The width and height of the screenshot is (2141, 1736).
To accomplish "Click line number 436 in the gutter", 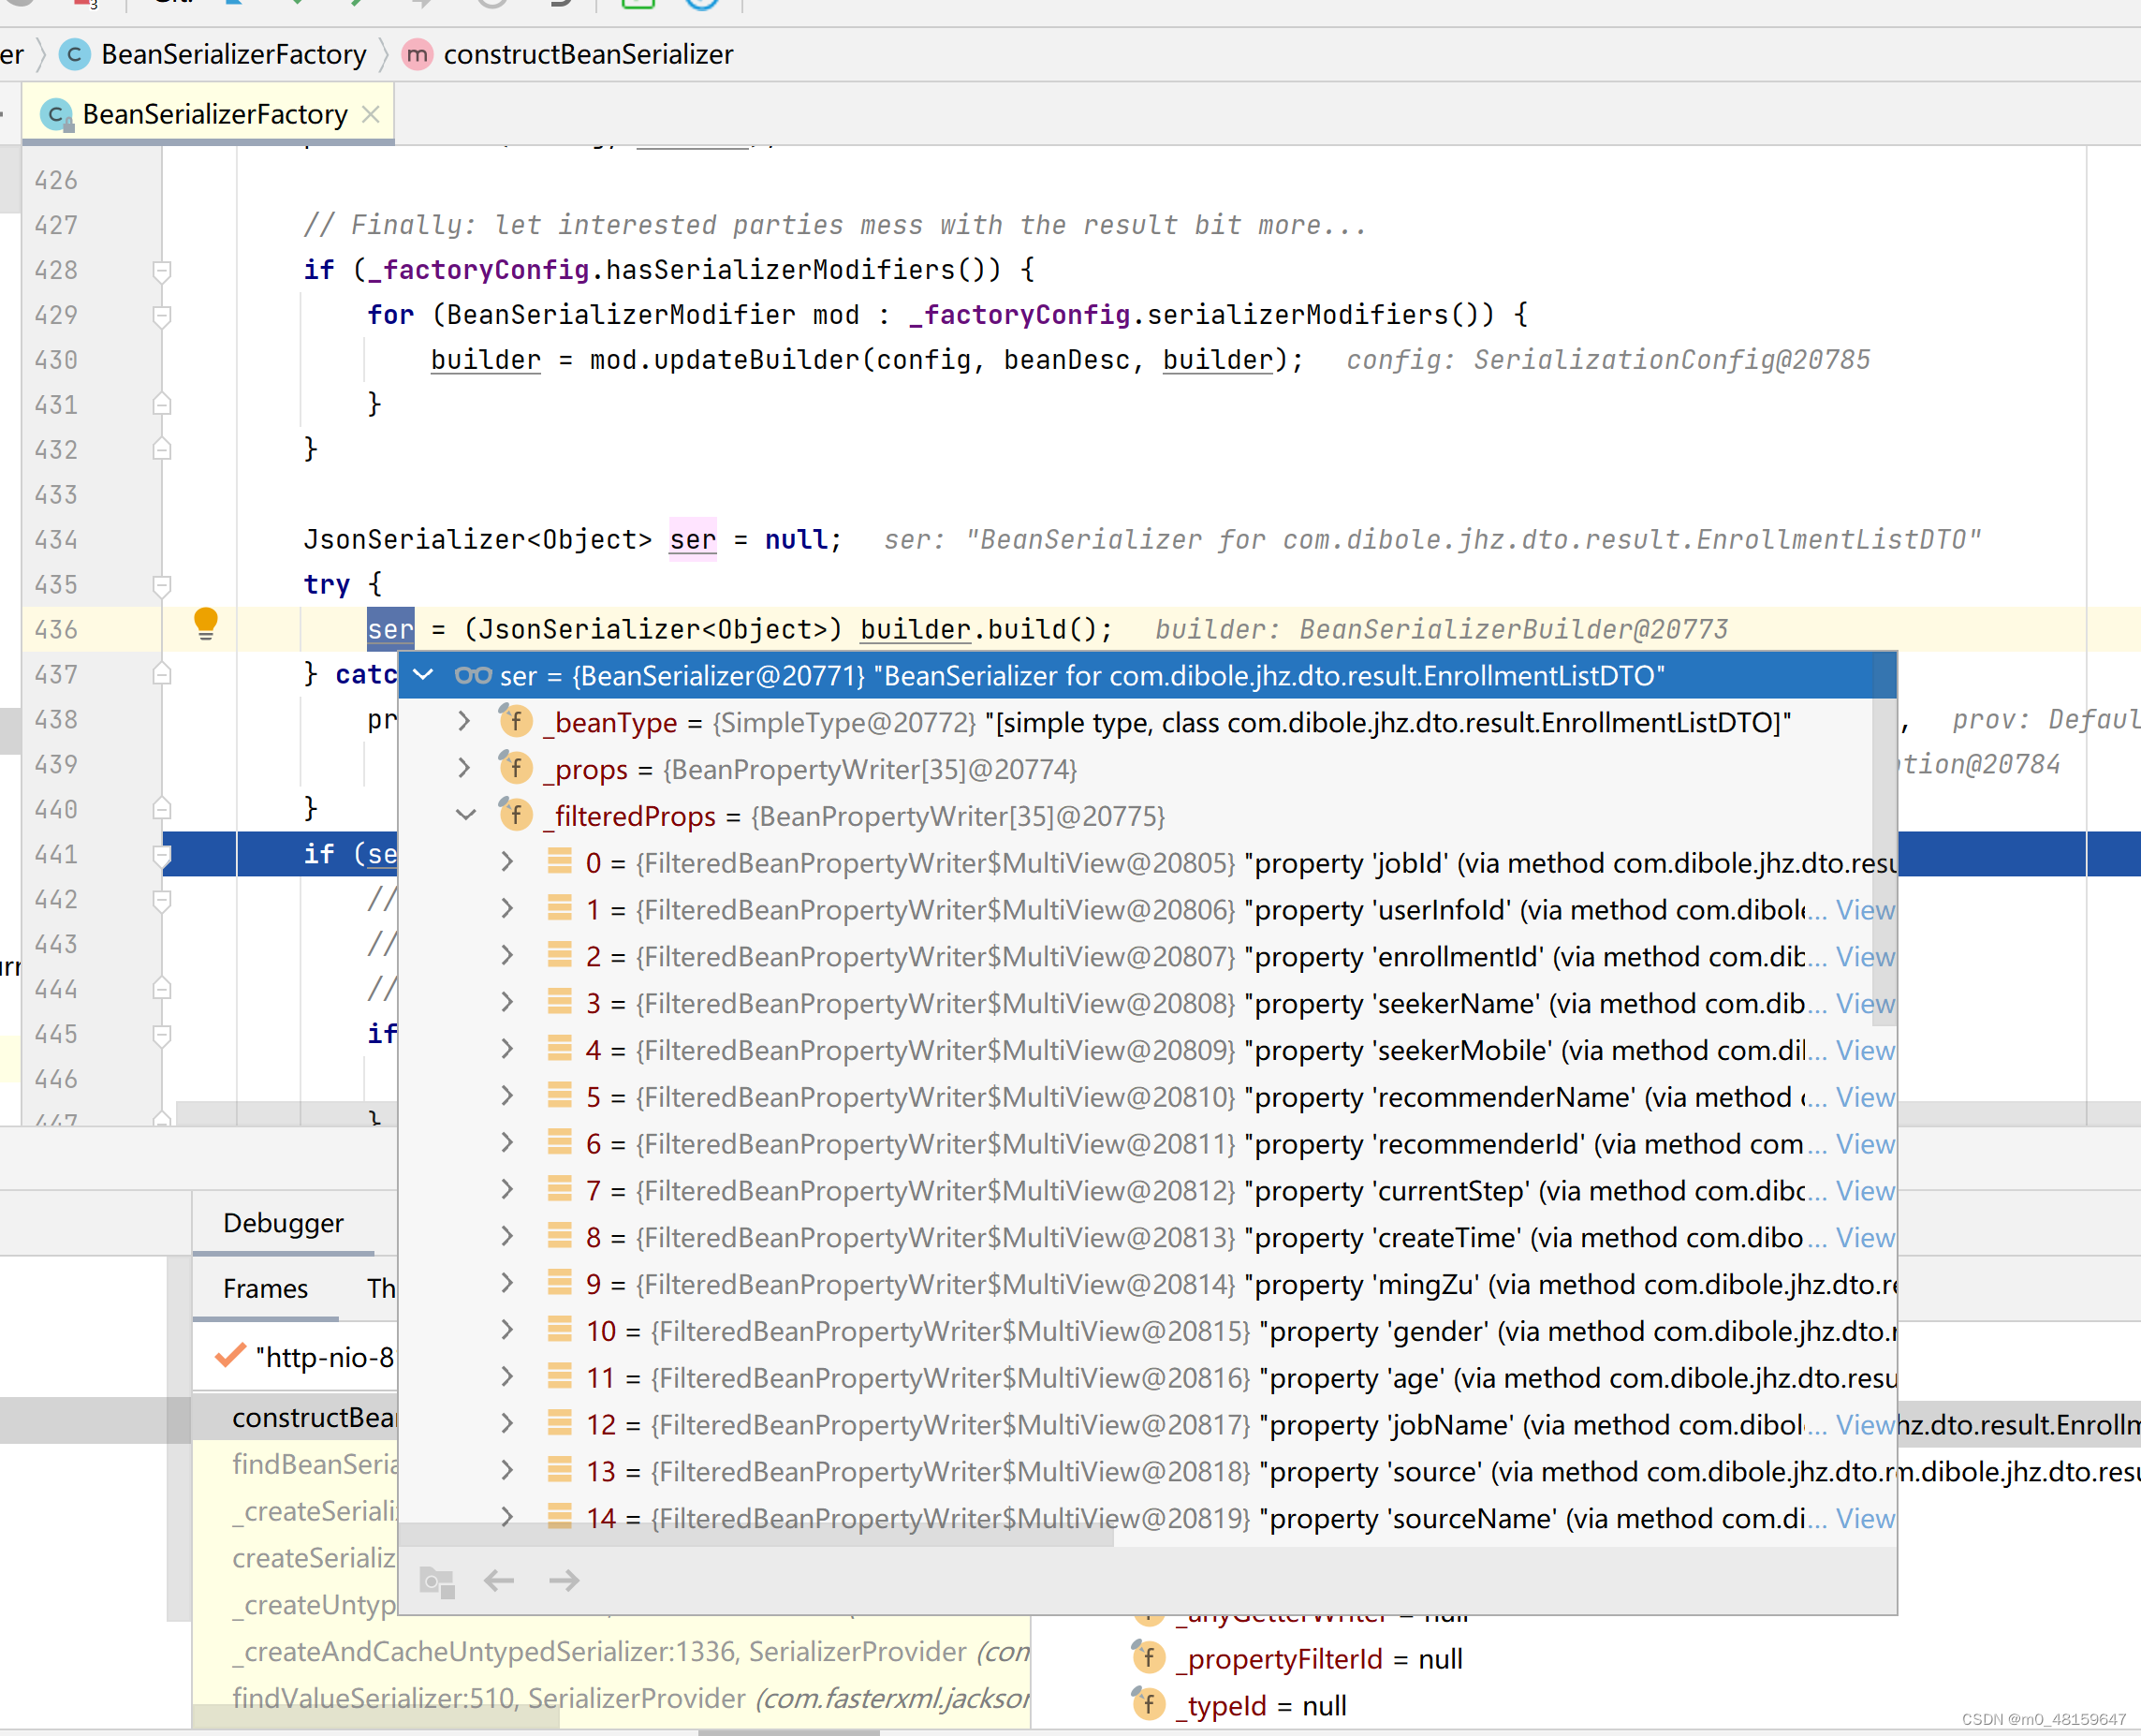I will point(56,629).
